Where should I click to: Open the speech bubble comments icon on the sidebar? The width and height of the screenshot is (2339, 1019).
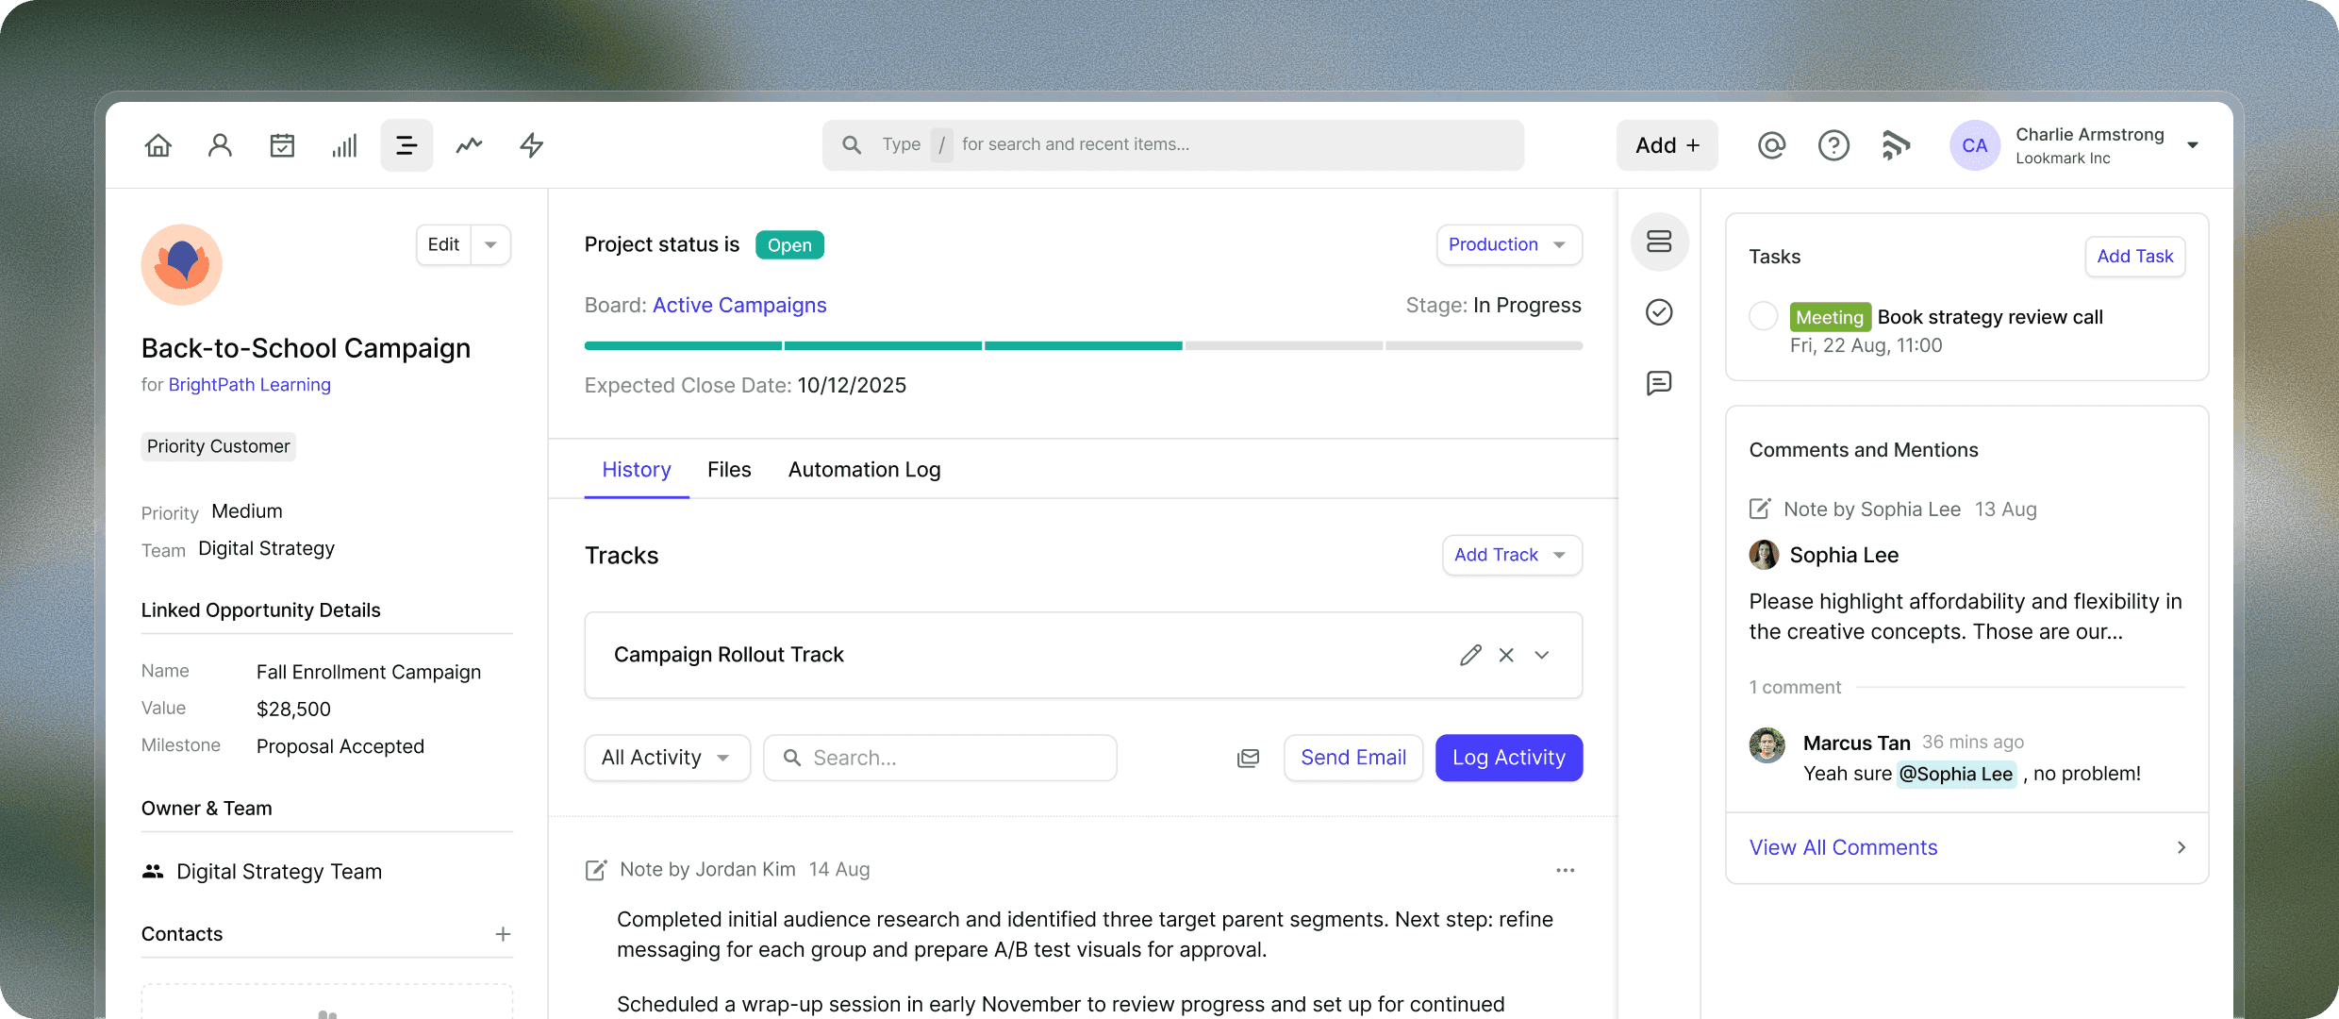1659,382
